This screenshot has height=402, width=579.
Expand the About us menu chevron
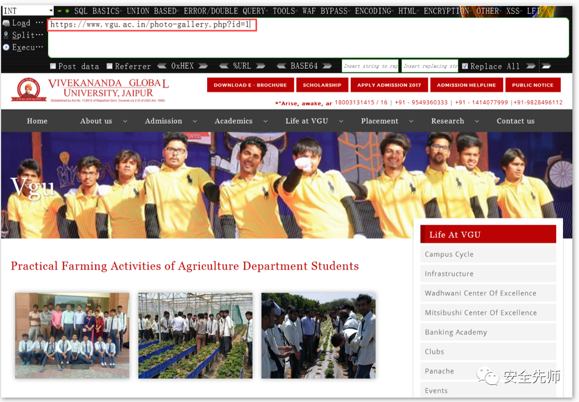[x=125, y=121]
